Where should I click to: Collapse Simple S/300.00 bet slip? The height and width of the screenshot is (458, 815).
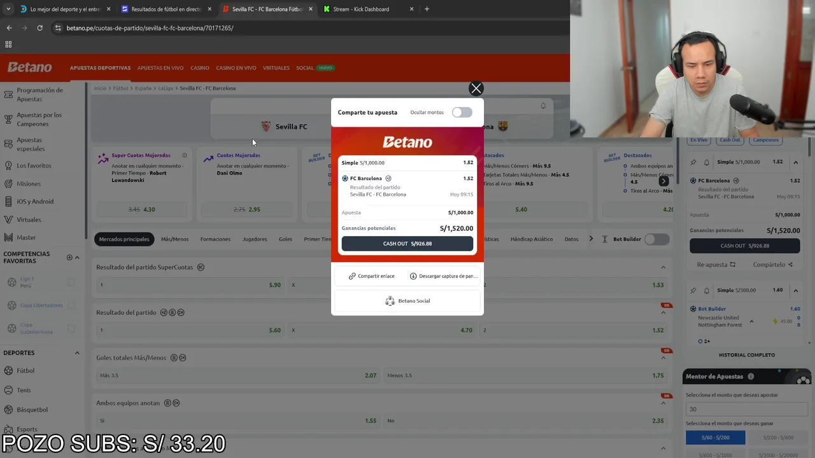(x=795, y=291)
